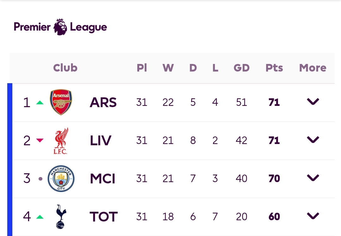Click Tottenham's green up-arrow position indicator
341x236 pixels.
point(40,217)
